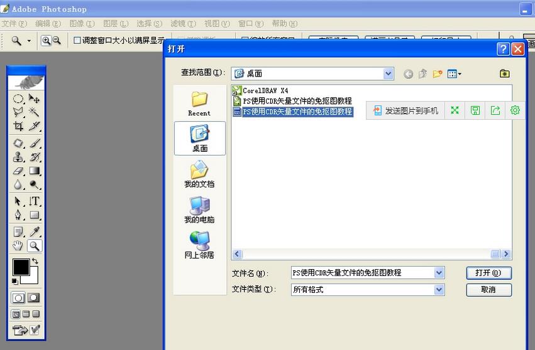Select the Patch healing tool
The width and height of the screenshot is (535, 350).
pyautogui.click(x=18, y=143)
